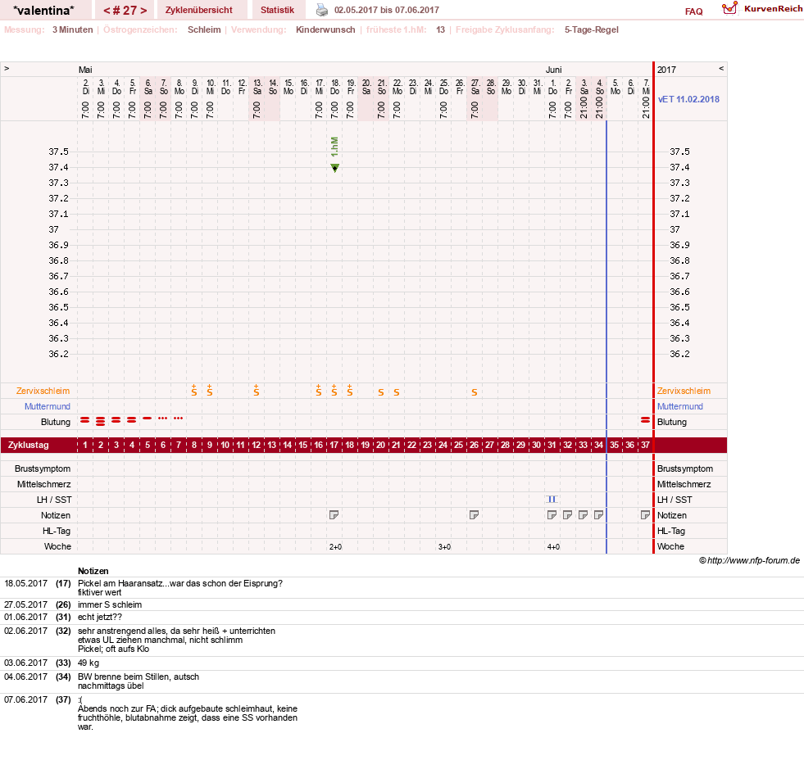Viewport: 804px width, 783px height.
Task: Open the note icon on cycle day 31
Action: click(552, 515)
